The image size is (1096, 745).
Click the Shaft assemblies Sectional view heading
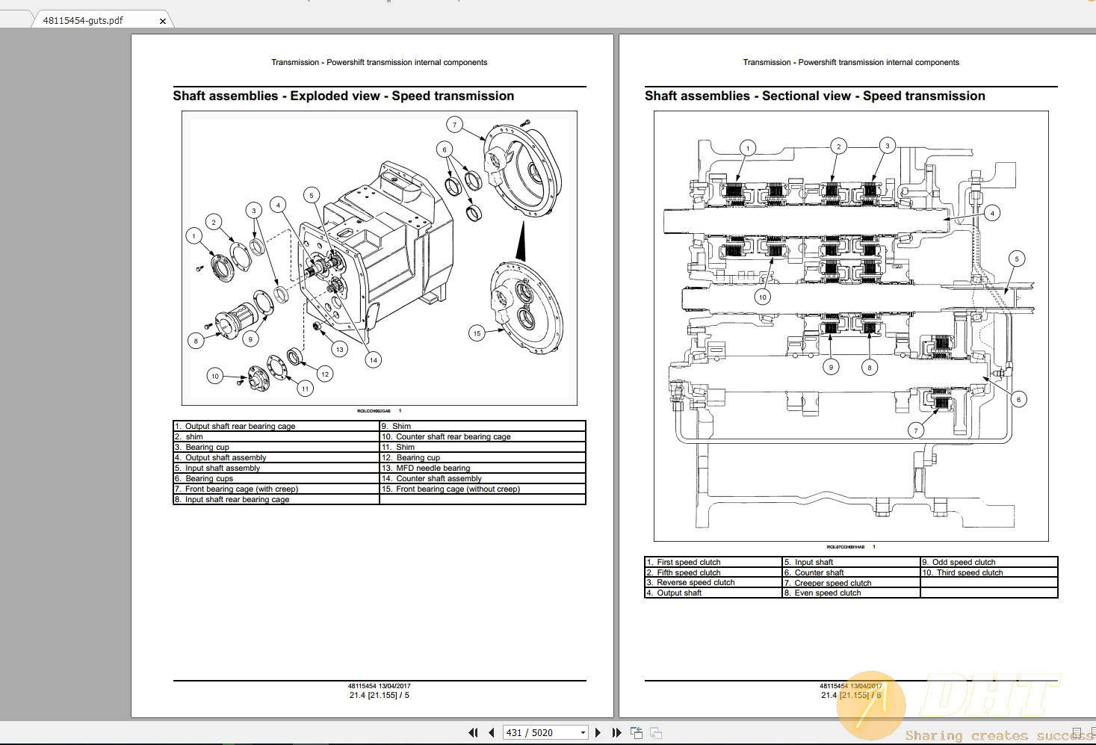[x=814, y=96]
